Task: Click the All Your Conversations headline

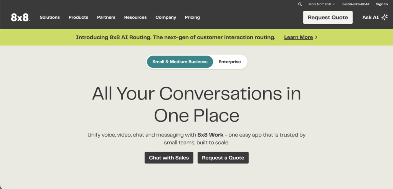Action: coord(196,104)
